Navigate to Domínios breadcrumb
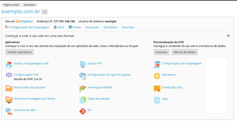This screenshot has width=237, height=123. (x=30, y=5)
